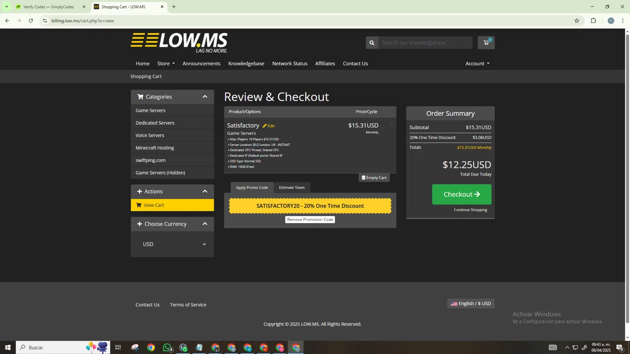View site information icon in address bar
This screenshot has width=630, height=354.
(x=45, y=21)
